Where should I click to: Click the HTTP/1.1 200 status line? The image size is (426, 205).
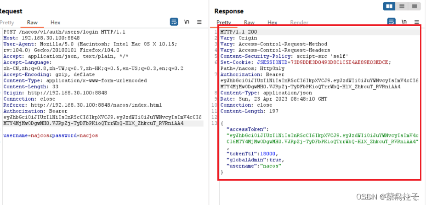(239, 32)
